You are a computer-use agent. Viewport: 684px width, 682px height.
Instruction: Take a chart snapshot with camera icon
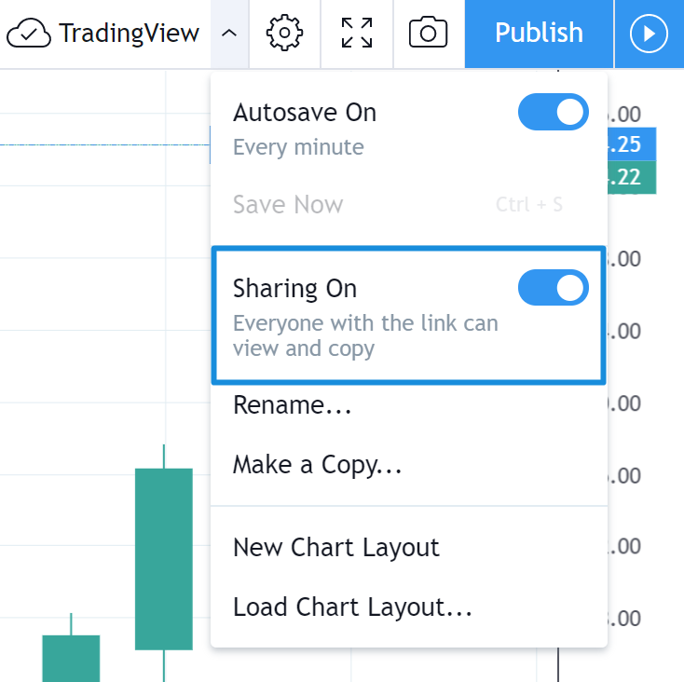click(429, 34)
